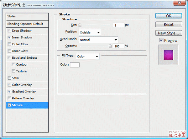This screenshot has width=188, height=139.
Task: Open the stroke Color swatch picker
Action: (x=75, y=65)
